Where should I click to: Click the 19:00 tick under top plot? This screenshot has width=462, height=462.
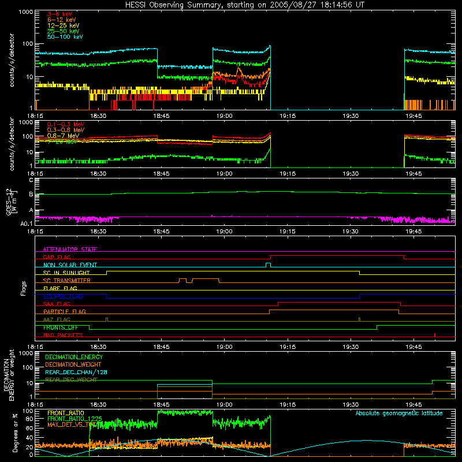click(225, 116)
